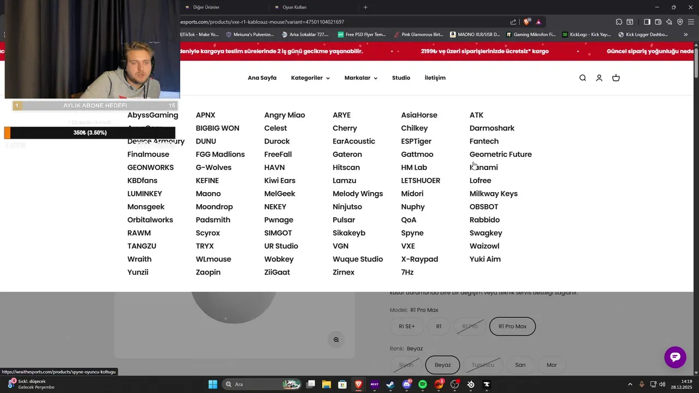Open the Geometric Future brand link

coord(501,154)
